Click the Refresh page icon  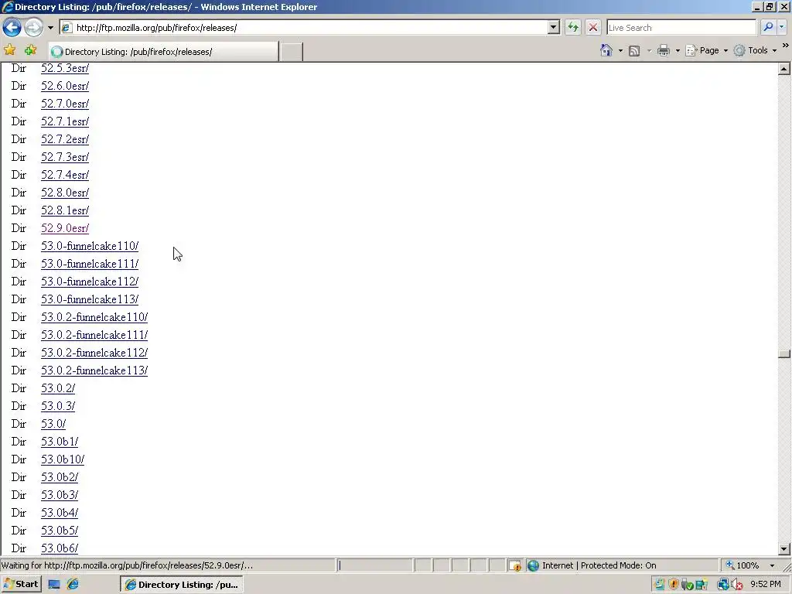click(x=573, y=27)
